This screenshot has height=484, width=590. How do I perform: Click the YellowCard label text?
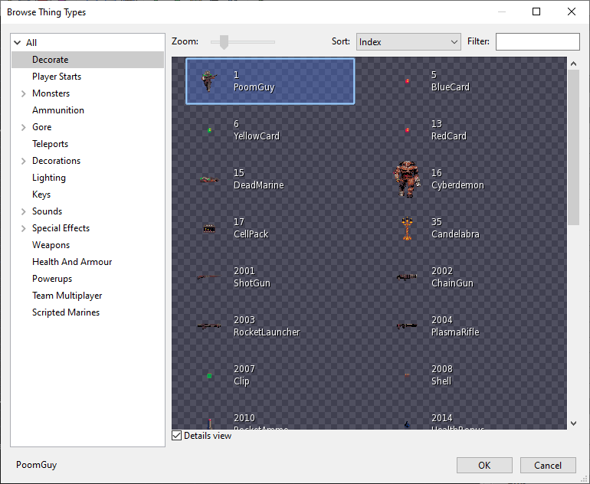[257, 136]
